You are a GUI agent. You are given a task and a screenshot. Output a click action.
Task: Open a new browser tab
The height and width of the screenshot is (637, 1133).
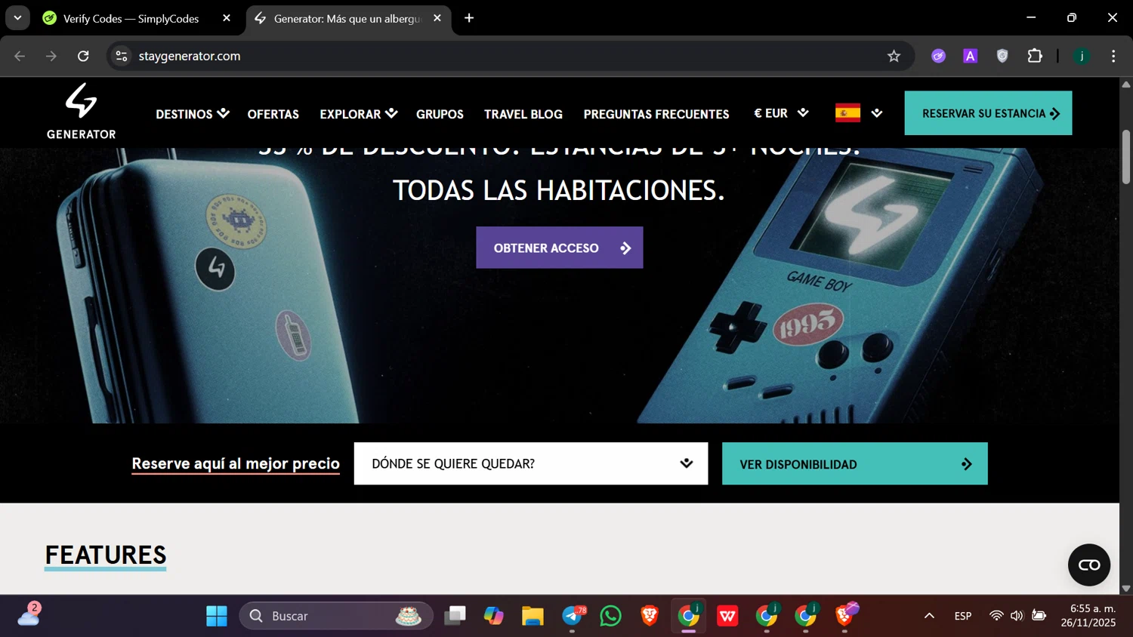coord(469,18)
